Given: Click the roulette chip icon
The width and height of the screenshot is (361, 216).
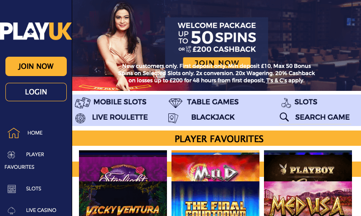Looking at the screenshot, I should point(80,118).
